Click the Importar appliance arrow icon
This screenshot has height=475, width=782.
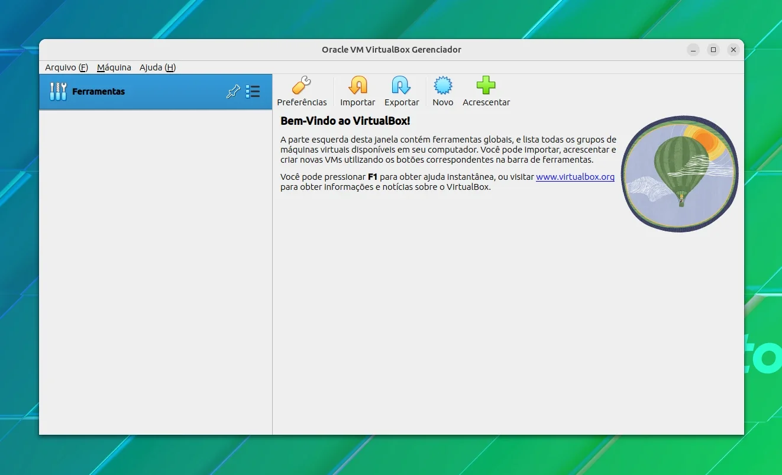[x=357, y=86]
